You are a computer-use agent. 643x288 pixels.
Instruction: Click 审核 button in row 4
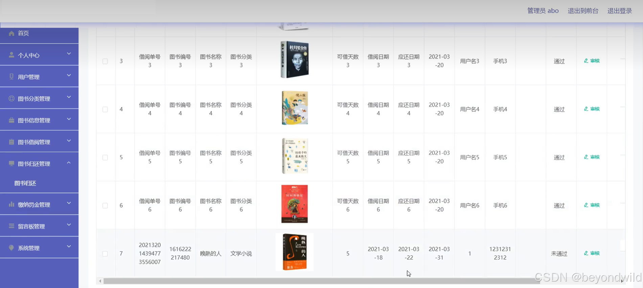[x=592, y=109]
